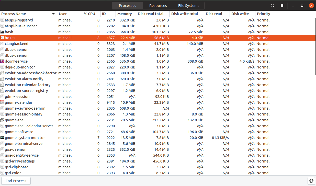Viewport: 316px width, 186px height.
Task: Sort by the ID column header
Action: click(108, 14)
